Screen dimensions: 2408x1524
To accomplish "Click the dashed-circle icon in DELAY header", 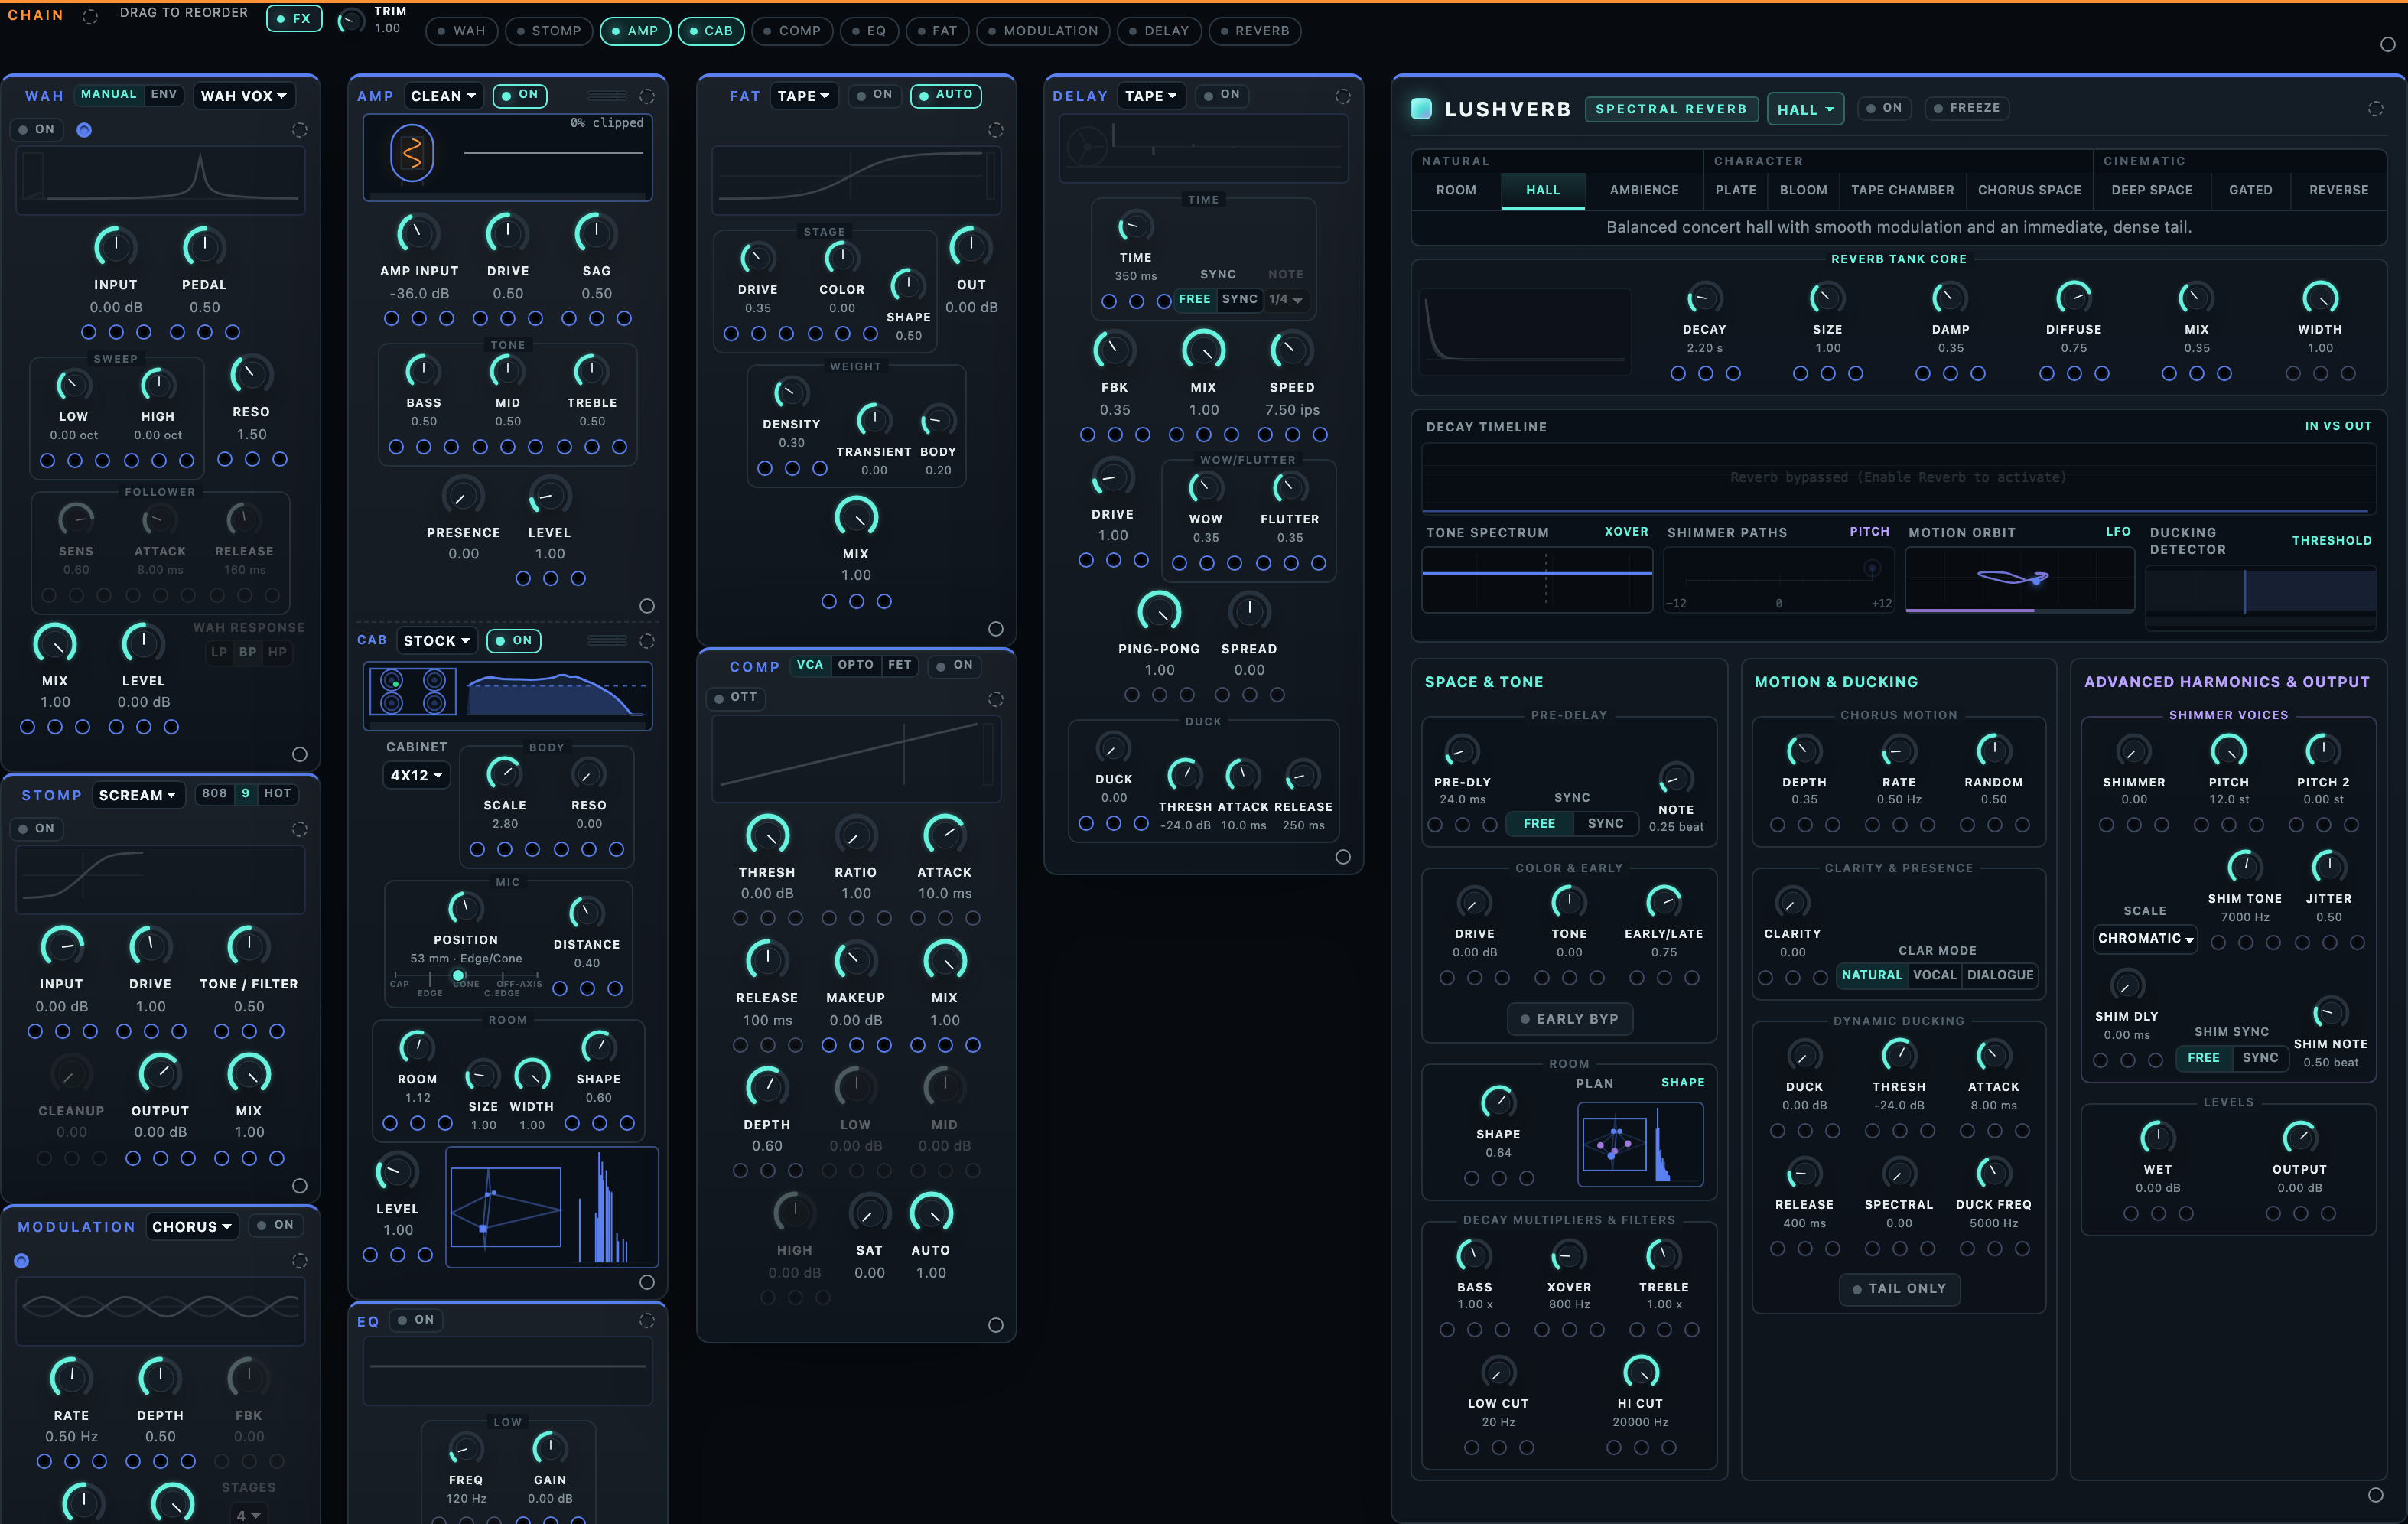I will (1343, 96).
